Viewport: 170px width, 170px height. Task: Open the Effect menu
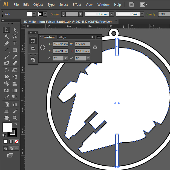[x=77, y=5]
